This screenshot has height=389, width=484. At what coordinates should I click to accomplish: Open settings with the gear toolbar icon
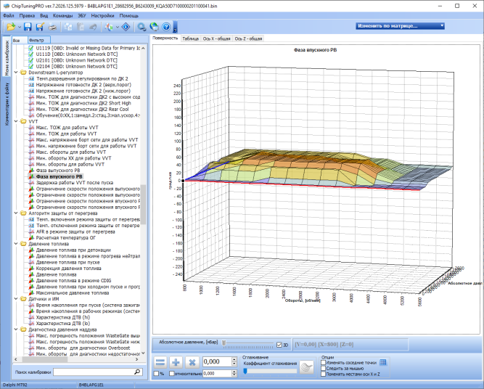[x=141, y=27]
